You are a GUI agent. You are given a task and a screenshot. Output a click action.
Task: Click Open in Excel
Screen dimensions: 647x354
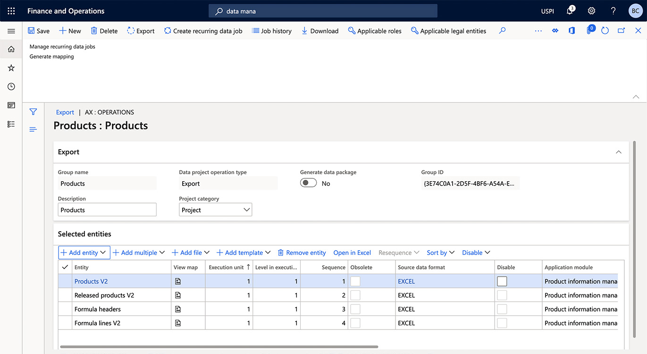point(352,253)
